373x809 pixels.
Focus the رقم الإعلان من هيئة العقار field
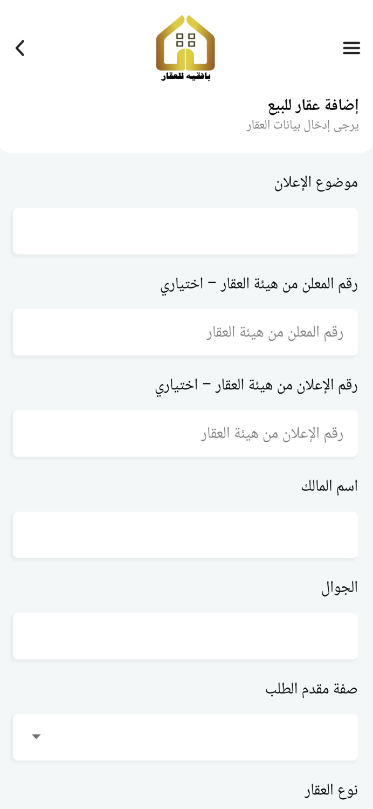[185, 433]
